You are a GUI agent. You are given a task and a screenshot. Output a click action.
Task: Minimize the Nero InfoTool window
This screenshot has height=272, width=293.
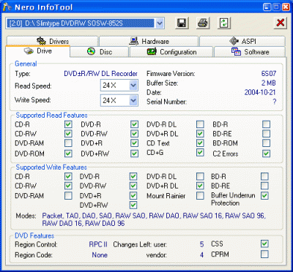[x=267, y=7]
